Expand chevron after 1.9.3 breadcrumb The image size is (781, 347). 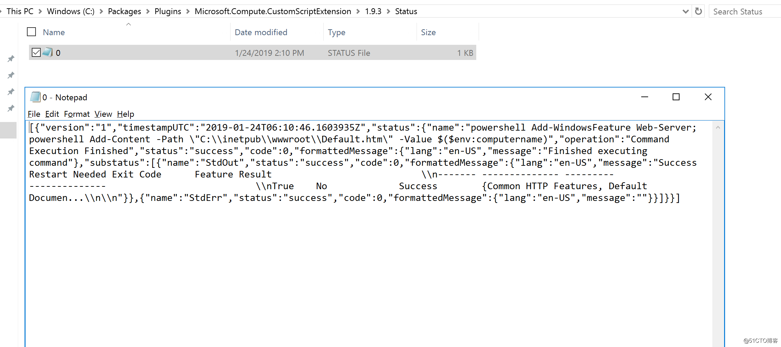[389, 11]
